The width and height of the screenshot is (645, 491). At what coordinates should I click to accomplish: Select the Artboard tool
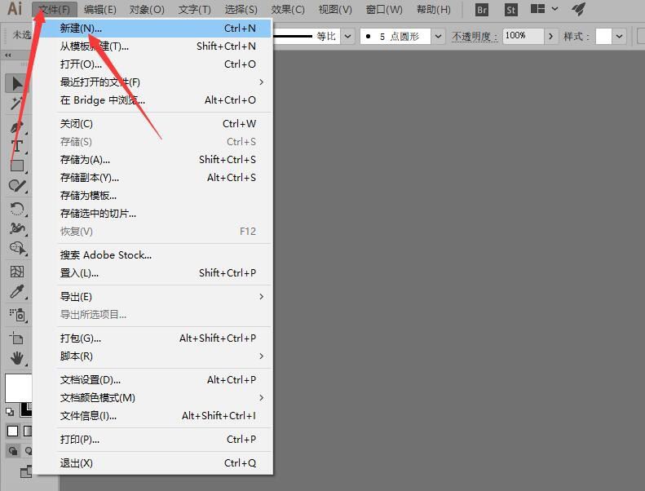17,338
